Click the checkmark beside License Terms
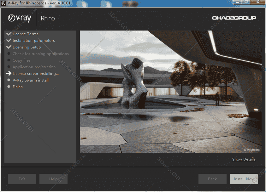Image resolution: width=266 pixels, height=192 pixels. point(9,34)
